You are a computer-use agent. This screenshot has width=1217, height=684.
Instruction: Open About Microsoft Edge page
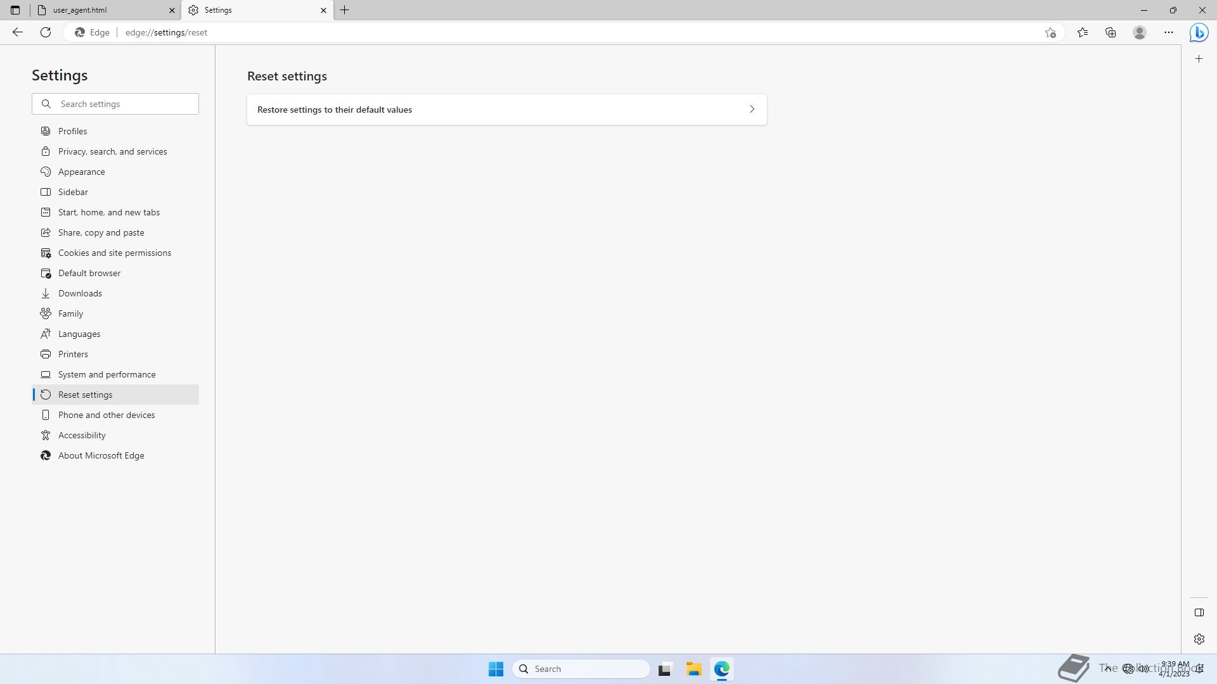tap(101, 455)
